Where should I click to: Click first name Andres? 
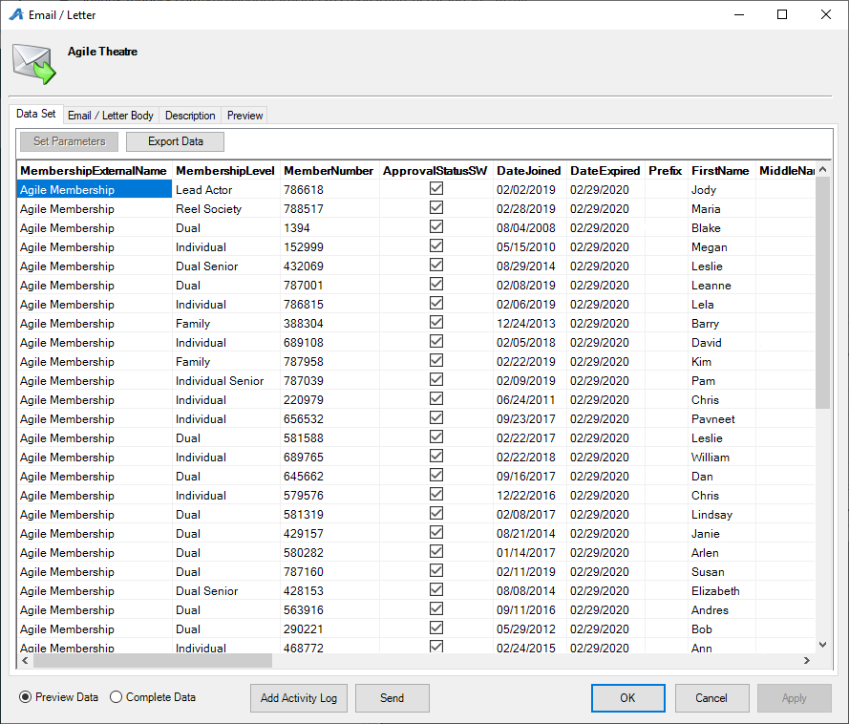(721, 609)
